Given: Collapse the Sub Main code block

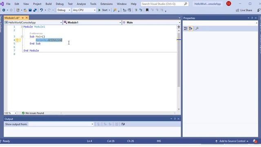Looking at the screenshot, I should pyautogui.click(x=22, y=36).
